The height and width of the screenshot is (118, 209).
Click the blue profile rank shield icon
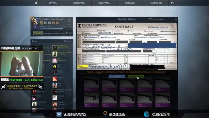pos(35,28)
